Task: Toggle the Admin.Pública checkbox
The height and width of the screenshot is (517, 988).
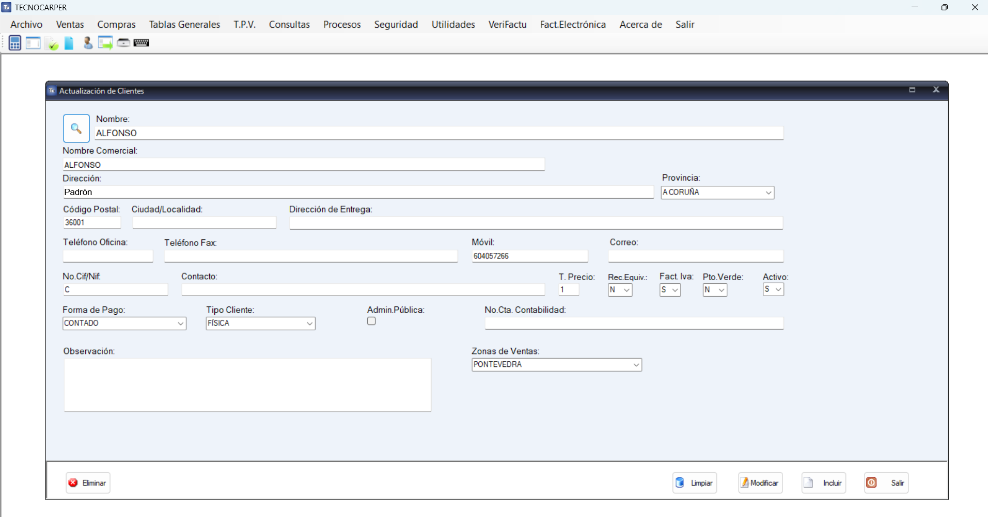Action: (371, 321)
